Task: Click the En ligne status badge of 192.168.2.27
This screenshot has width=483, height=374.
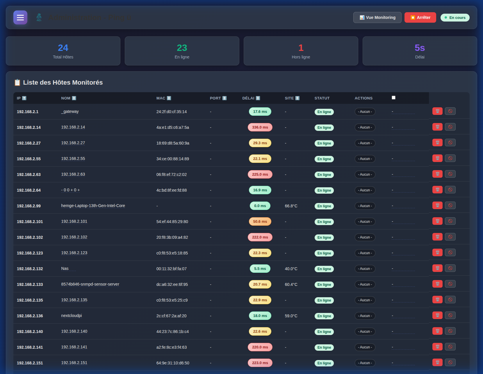Action: click(x=324, y=143)
